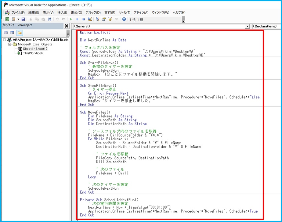Screen dimensions: 282x222
Task: Click the View Microsoft Excel toolbar icon
Action: (7, 19)
